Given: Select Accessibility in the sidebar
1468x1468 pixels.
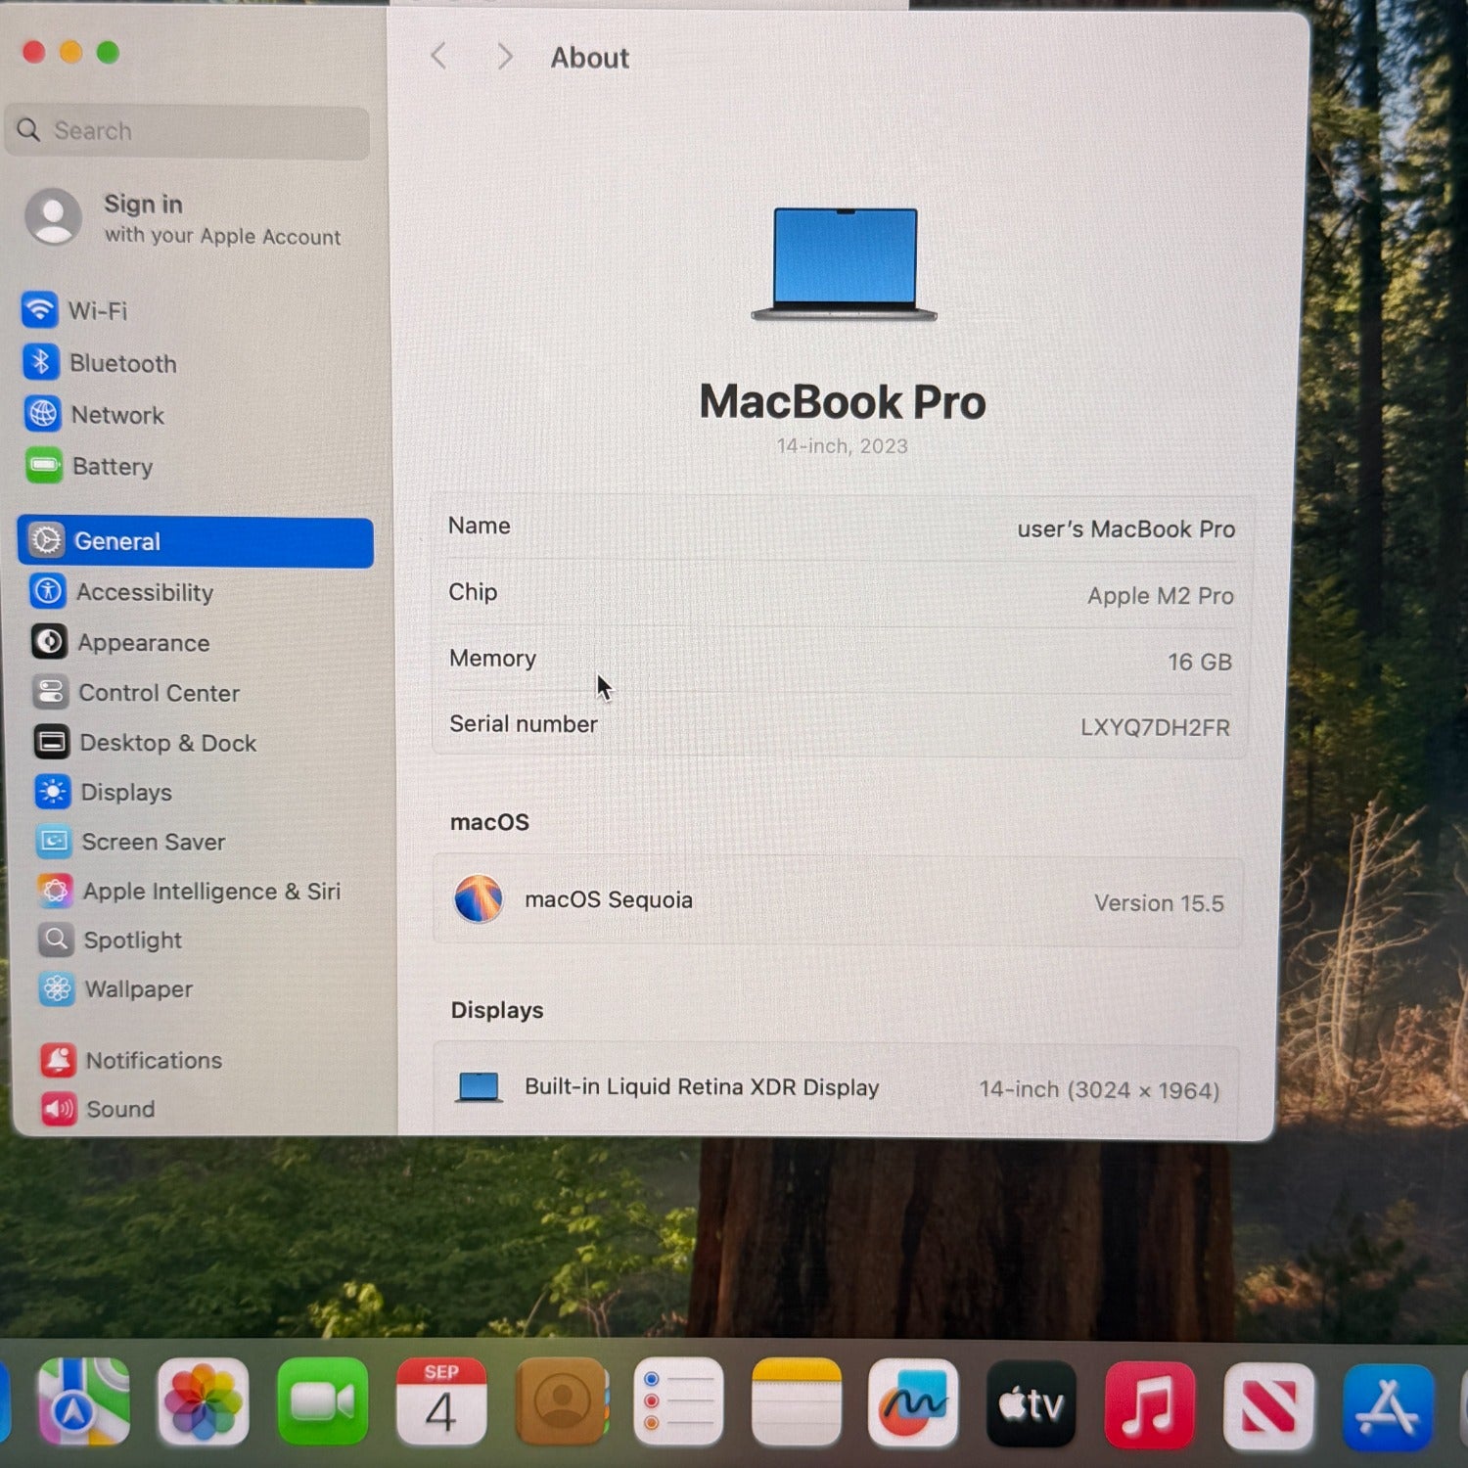Looking at the screenshot, I should [143, 592].
